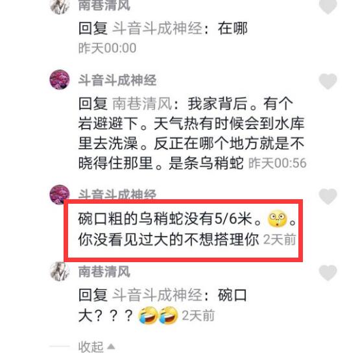Screen dimensions: 347x353
Task: Like the 碗口大？？？ reply
Action: pos(328,273)
